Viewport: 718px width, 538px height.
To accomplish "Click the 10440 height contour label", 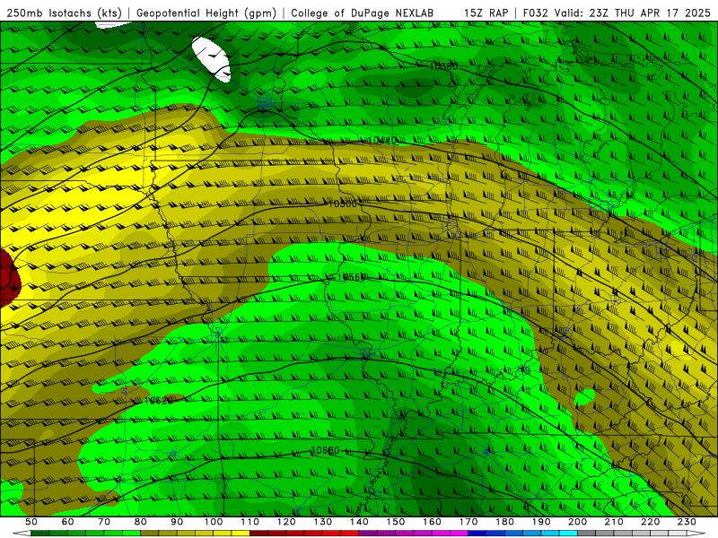I will pos(383,140).
